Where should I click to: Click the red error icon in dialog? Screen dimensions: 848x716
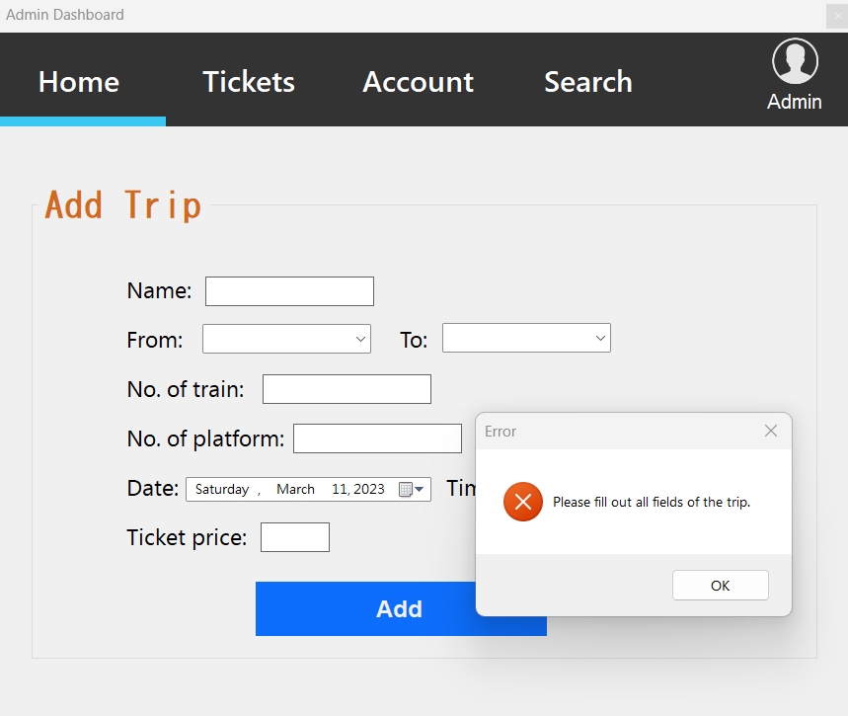pyautogui.click(x=523, y=502)
